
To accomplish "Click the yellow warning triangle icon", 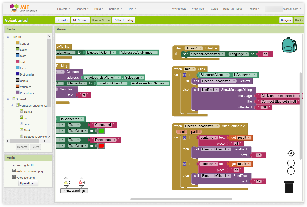I will point(66,182).
